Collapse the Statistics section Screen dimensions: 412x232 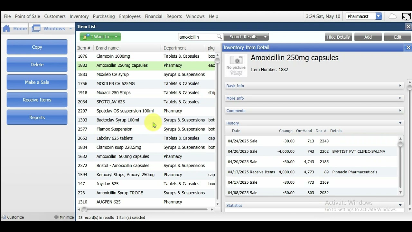[x=314, y=205]
